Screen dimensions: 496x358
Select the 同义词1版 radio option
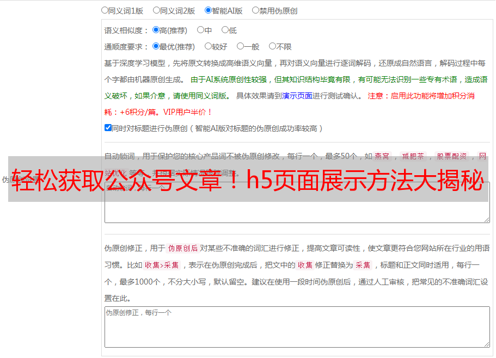click(105, 10)
